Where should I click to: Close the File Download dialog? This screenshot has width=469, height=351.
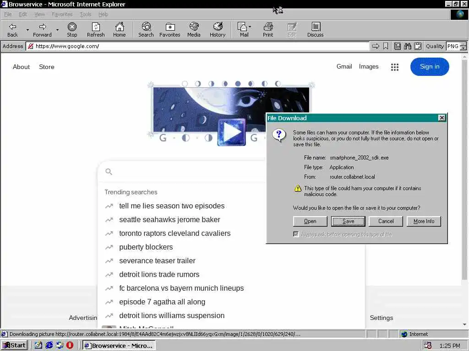[442, 118]
